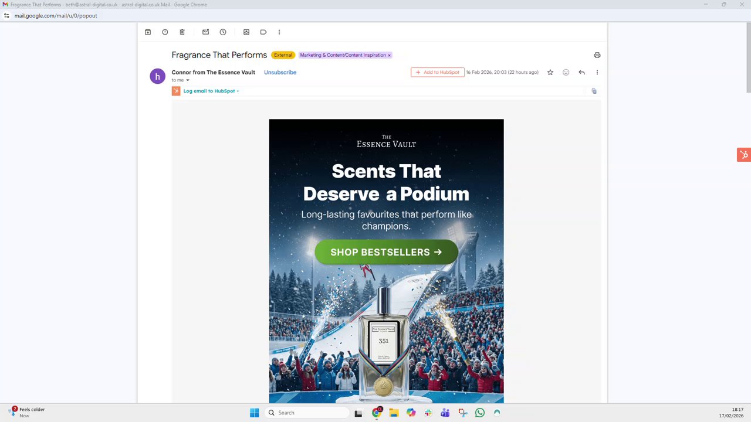Mark email as unread
The image size is (751, 422).
click(x=205, y=32)
